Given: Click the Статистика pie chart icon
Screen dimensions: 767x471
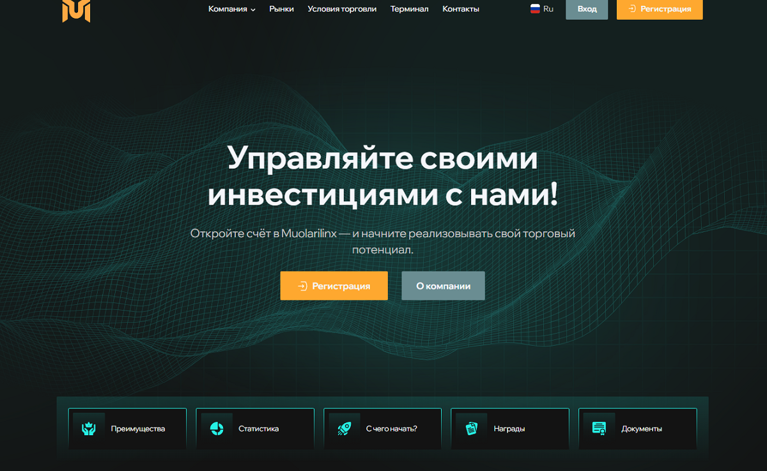Looking at the screenshot, I should tap(217, 429).
